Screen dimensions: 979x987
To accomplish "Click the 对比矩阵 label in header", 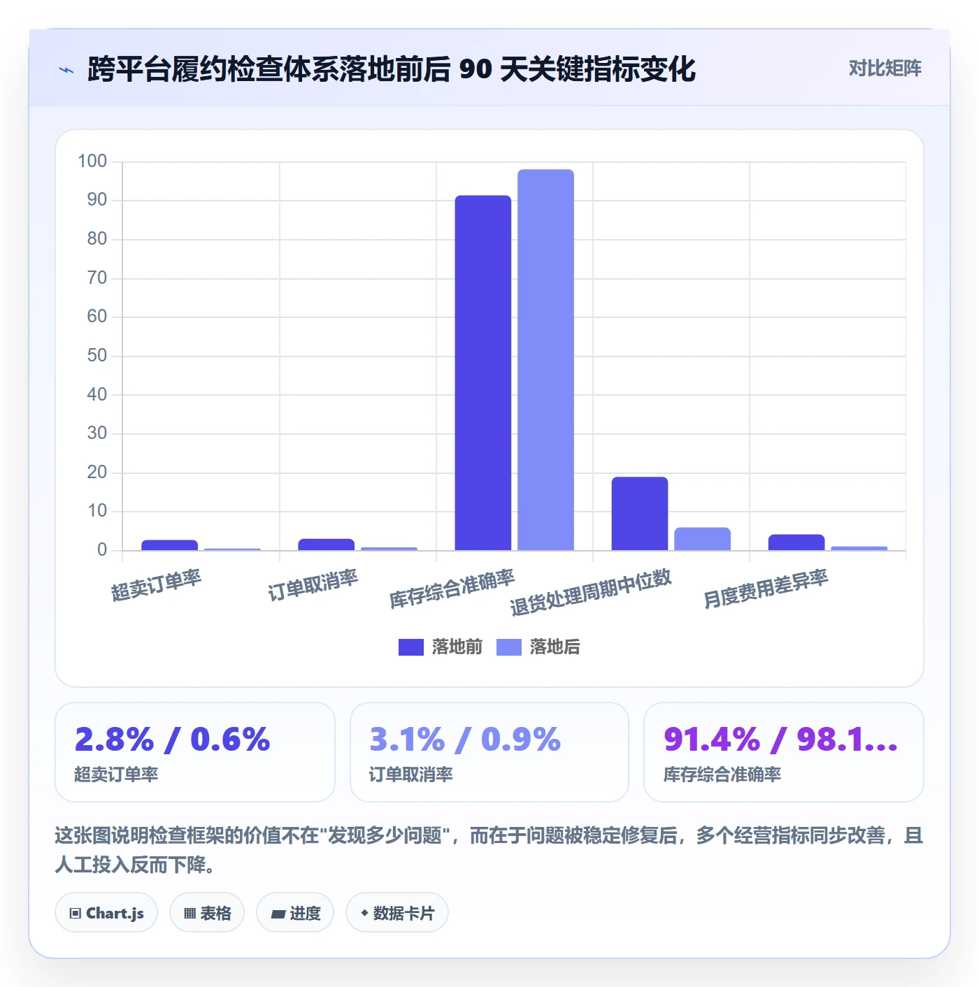I will [x=885, y=69].
